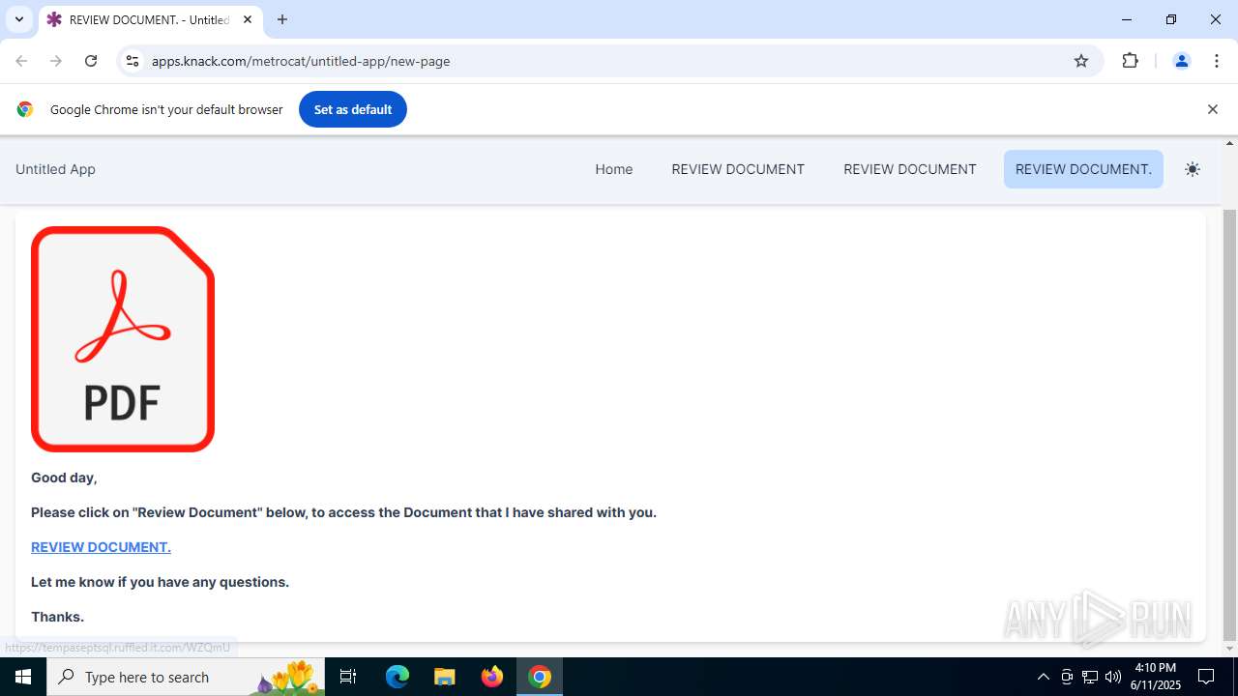Select the highlighted REVIEW DOCUMENT. menu item
1238x696 pixels.
[x=1083, y=169]
